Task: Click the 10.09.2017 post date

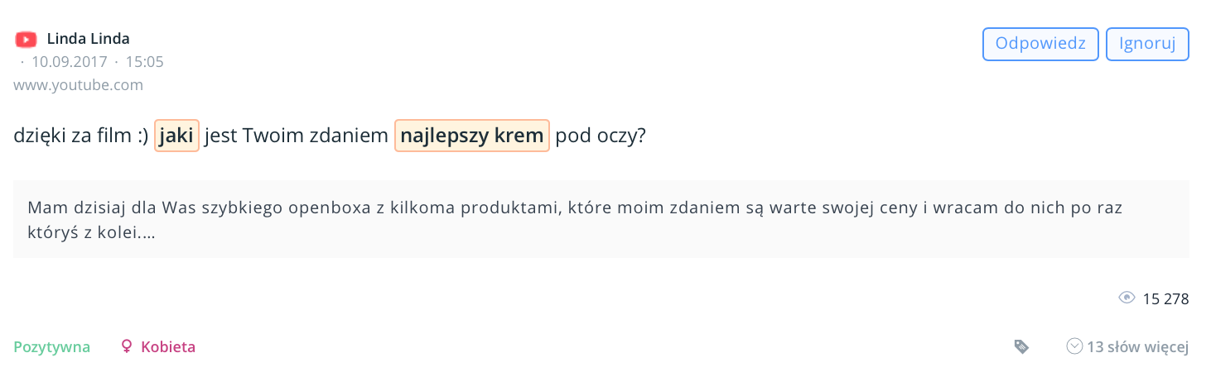Action: coord(70,62)
